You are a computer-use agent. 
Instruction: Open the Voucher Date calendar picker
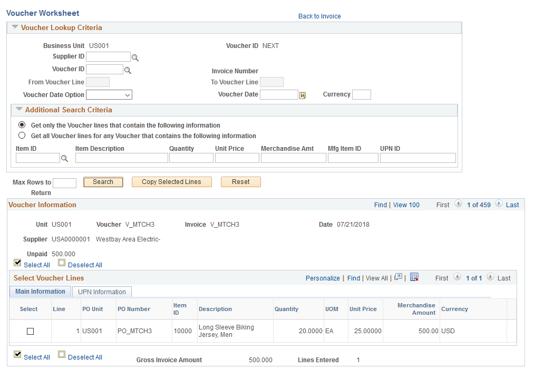(x=303, y=95)
